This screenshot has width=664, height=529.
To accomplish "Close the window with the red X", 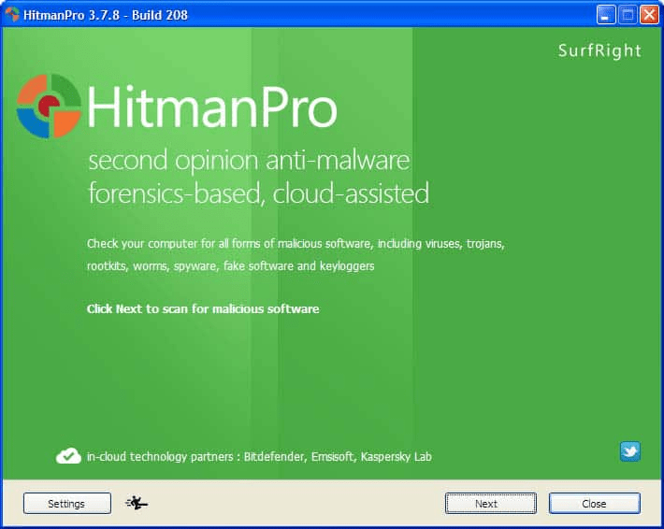I will tap(649, 15).
